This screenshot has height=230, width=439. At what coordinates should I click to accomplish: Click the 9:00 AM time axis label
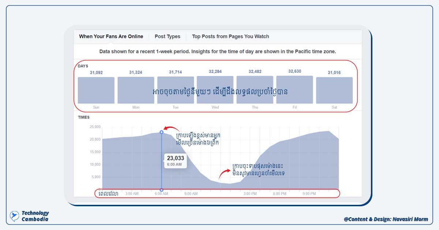191,194
